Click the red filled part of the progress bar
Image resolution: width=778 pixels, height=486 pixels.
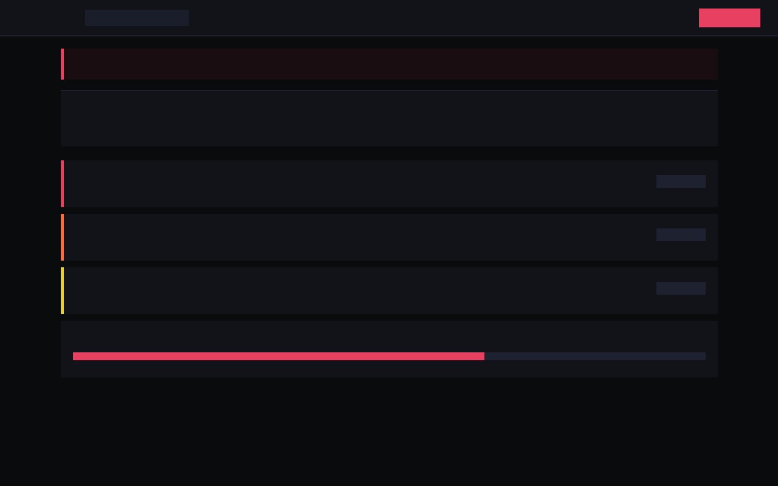click(278, 356)
